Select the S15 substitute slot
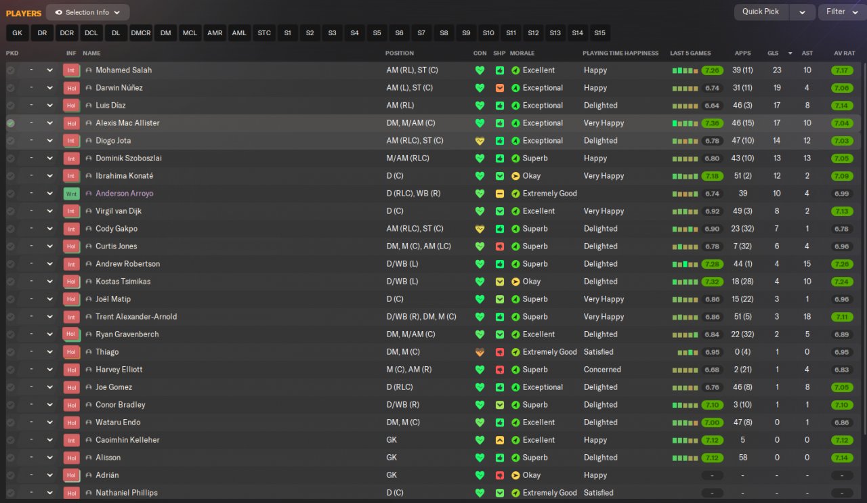The image size is (867, 503). tap(599, 32)
